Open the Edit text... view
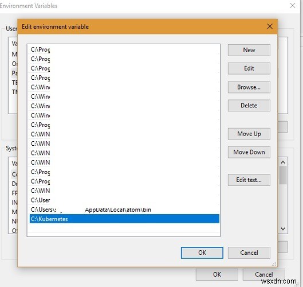Image resolution: width=303 pixels, height=287 pixels. tap(249, 180)
